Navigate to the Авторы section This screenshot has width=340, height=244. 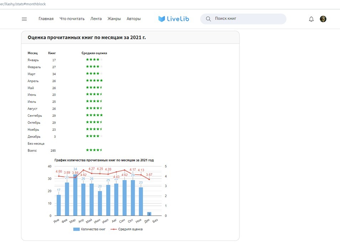point(134,19)
